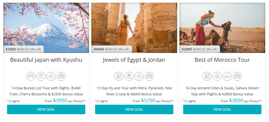The image size is (269, 122).
Task: Click the meal cloche icon on Morocco card
Action: point(227,76)
